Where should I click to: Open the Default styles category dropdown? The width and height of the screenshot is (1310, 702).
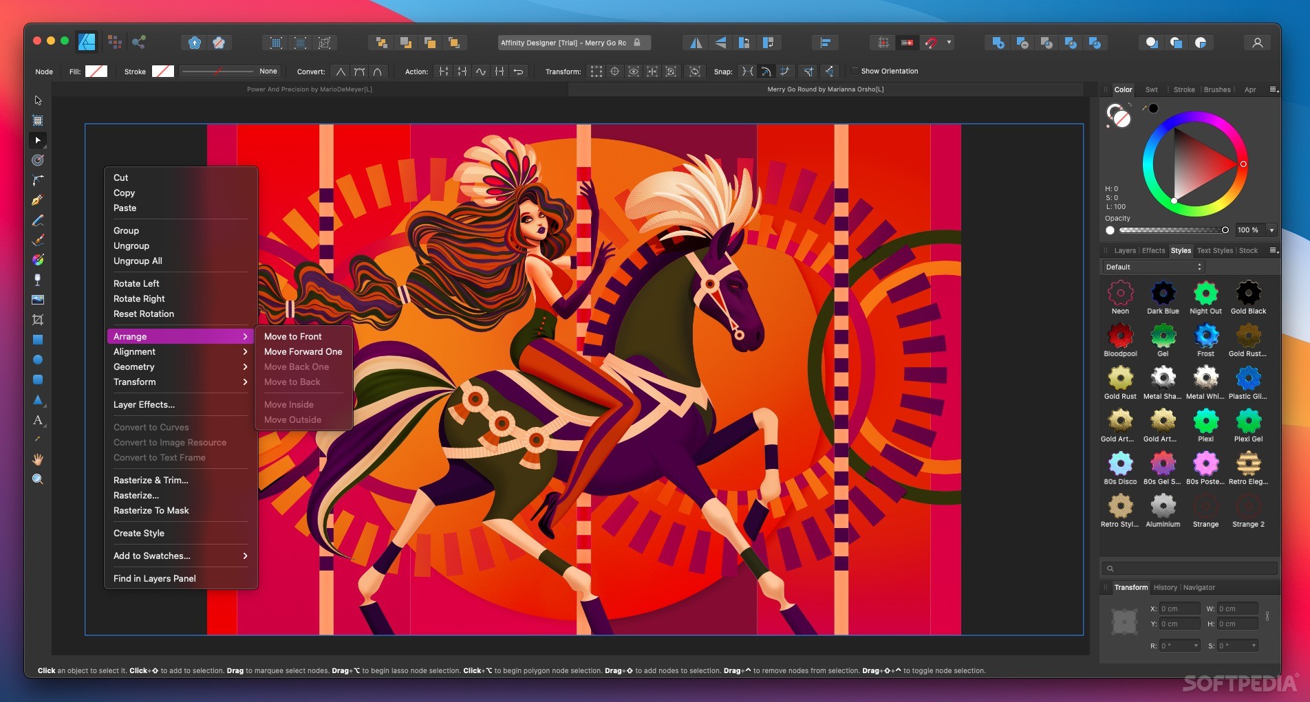coord(1152,267)
